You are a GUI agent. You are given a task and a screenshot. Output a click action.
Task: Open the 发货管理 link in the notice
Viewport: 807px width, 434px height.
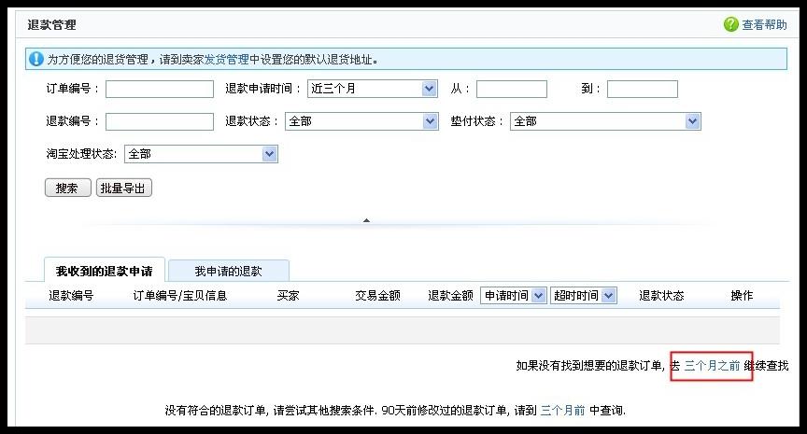point(226,60)
